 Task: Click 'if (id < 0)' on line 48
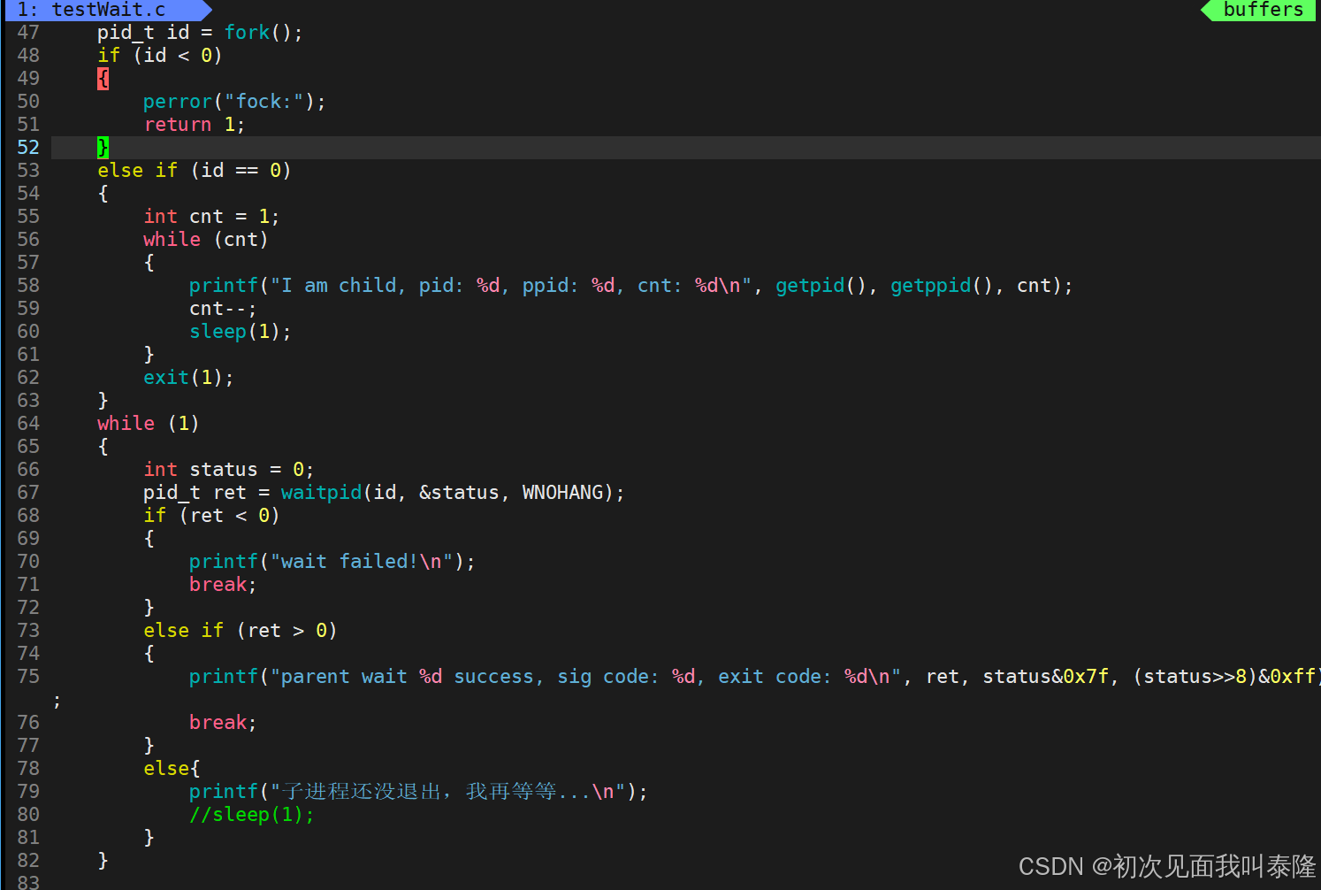coord(160,56)
